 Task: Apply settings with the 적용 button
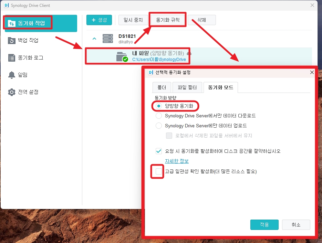click(264, 225)
